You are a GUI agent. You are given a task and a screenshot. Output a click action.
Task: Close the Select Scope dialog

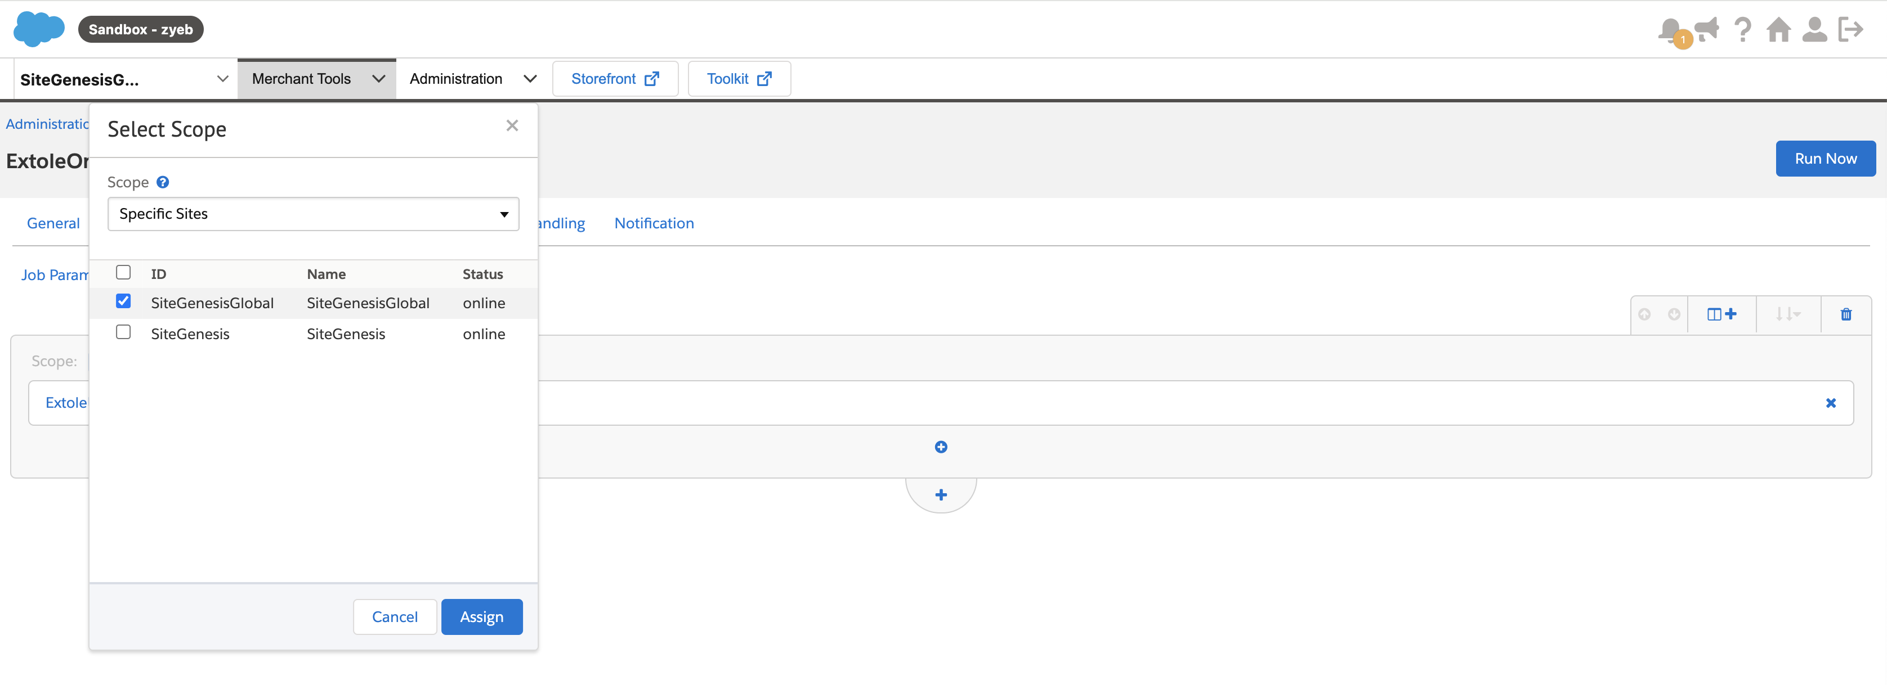(512, 126)
